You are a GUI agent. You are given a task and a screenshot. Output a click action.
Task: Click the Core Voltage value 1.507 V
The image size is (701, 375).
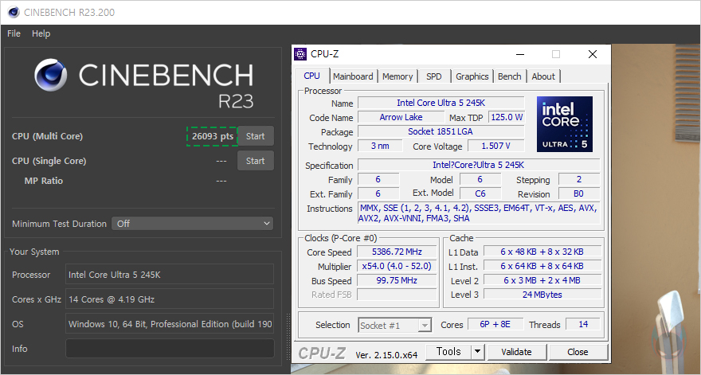point(495,146)
